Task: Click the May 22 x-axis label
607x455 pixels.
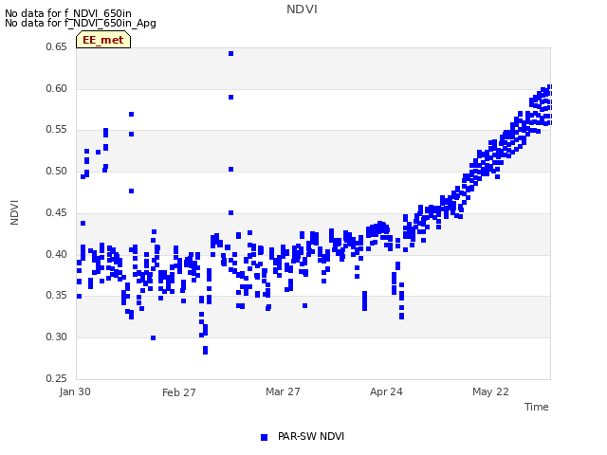Action: point(490,391)
